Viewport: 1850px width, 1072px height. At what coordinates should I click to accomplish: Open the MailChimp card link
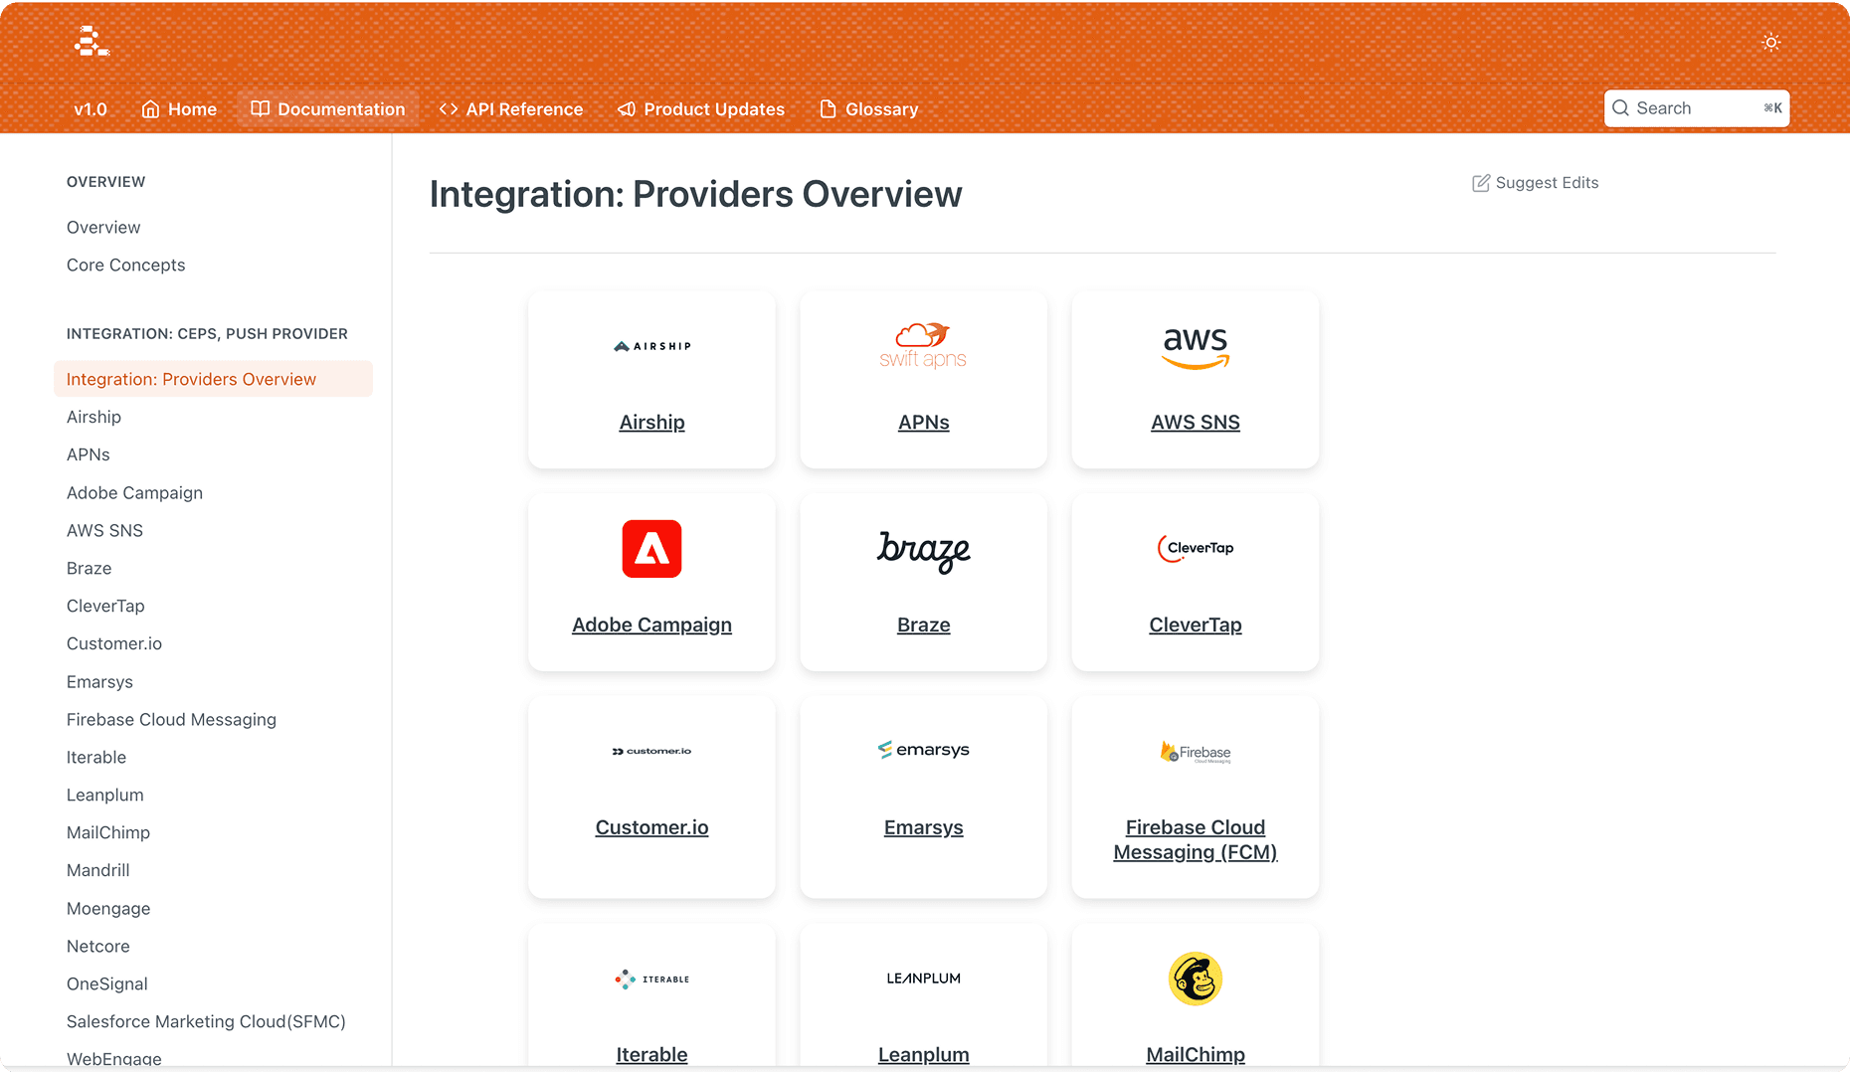point(1196,1055)
